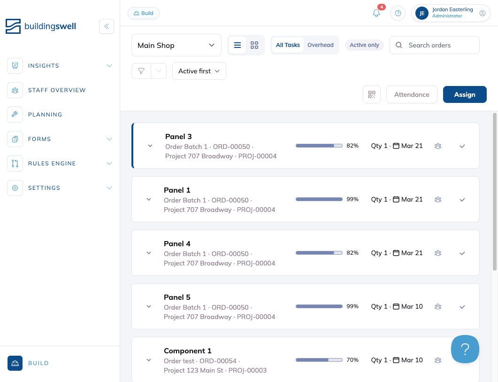
Task: Collapse the sidebar with double-chevron icon
Action: [107, 26]
